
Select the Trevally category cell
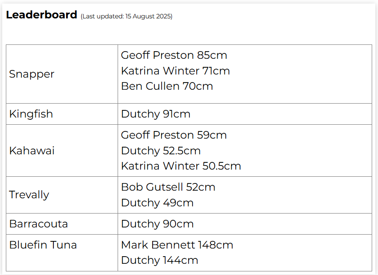point(29,195)
